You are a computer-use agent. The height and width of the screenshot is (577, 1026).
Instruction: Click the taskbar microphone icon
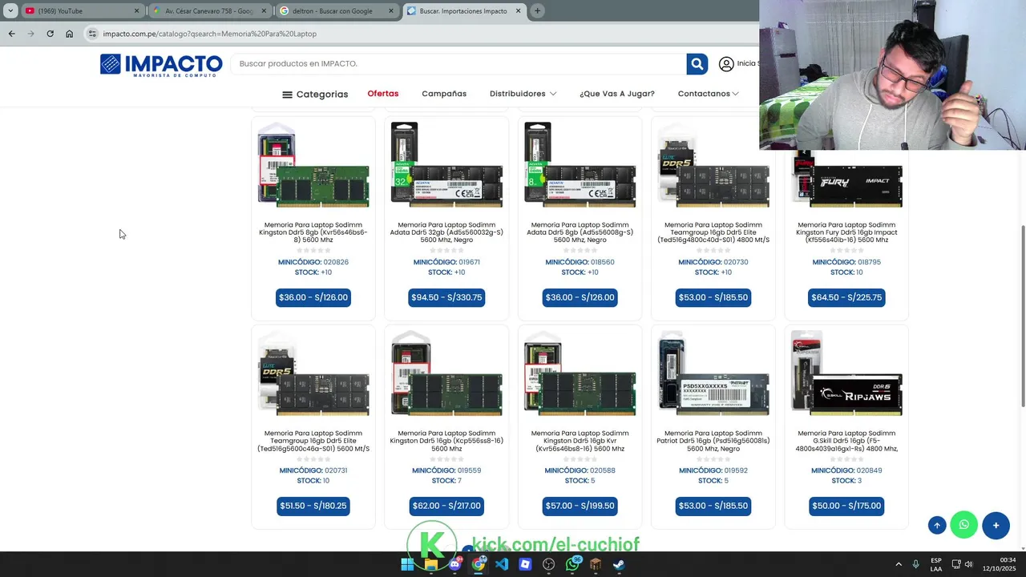(915, 564)
